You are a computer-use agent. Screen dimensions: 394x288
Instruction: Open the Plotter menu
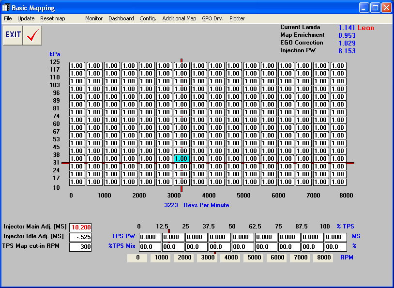point(237,18)
